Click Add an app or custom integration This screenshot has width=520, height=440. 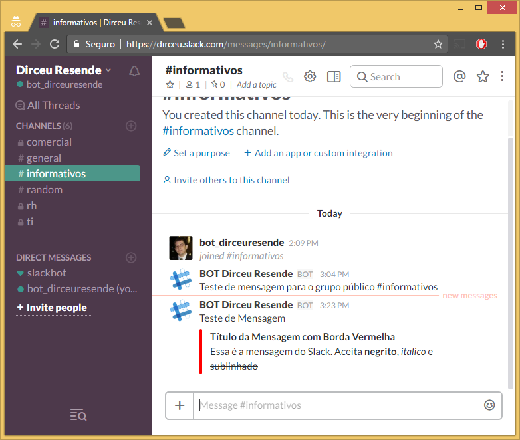click(x=319, y=153)
